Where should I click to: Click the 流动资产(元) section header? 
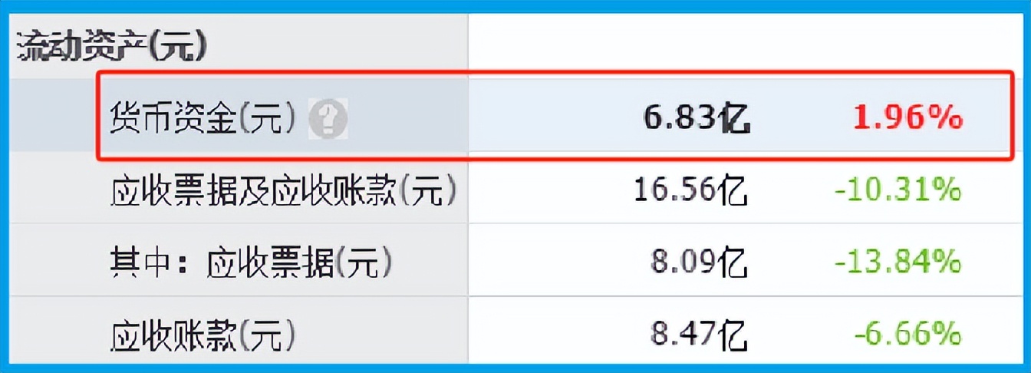[x=112, y=47]
